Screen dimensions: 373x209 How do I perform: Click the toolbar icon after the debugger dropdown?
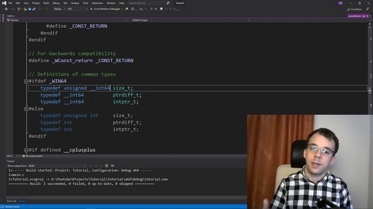127,9
